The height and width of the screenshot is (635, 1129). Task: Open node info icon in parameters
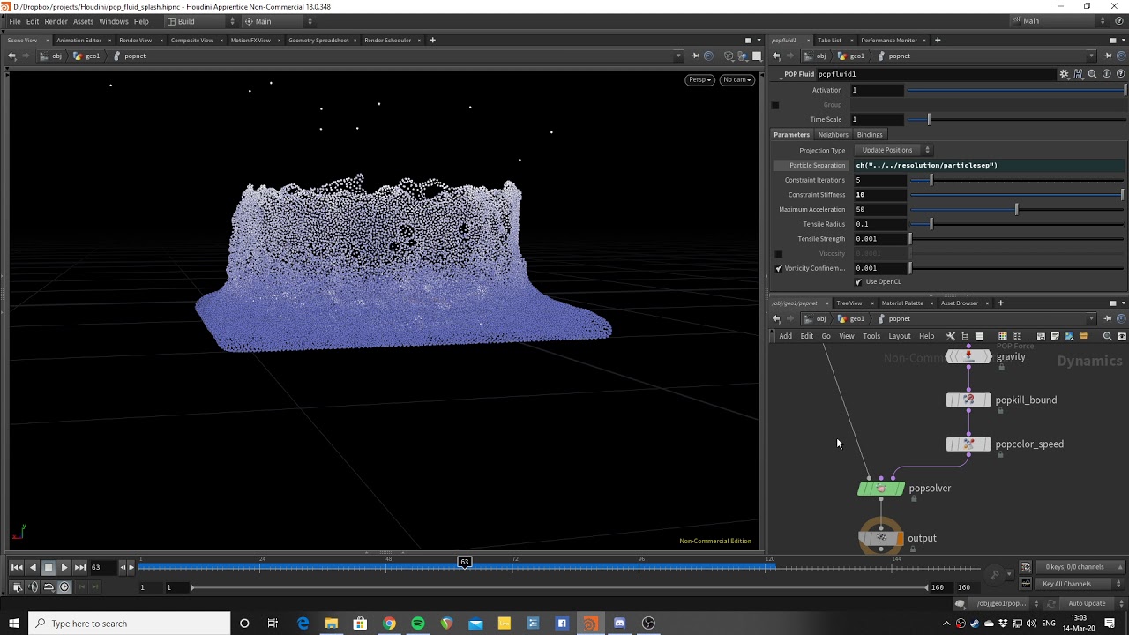[1107, 74]
